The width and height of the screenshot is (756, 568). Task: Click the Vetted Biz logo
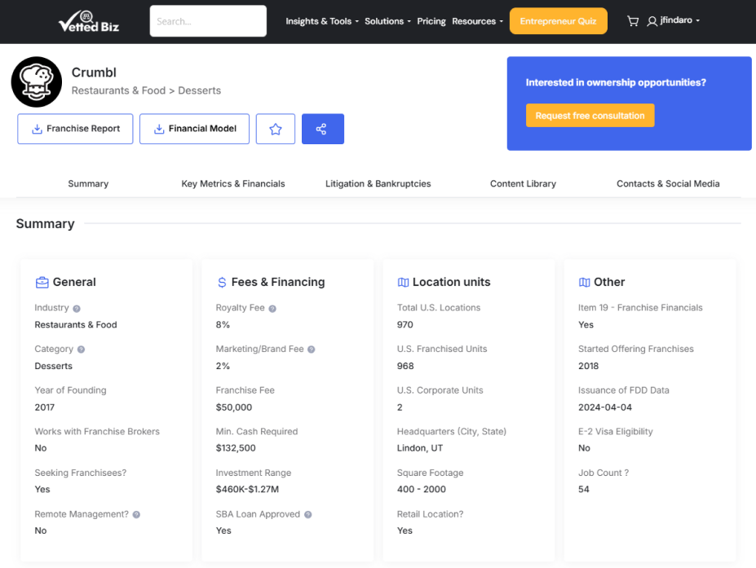[x=89, y=22]
